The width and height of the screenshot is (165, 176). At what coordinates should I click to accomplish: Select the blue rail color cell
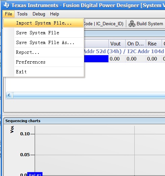coord(96,59)
